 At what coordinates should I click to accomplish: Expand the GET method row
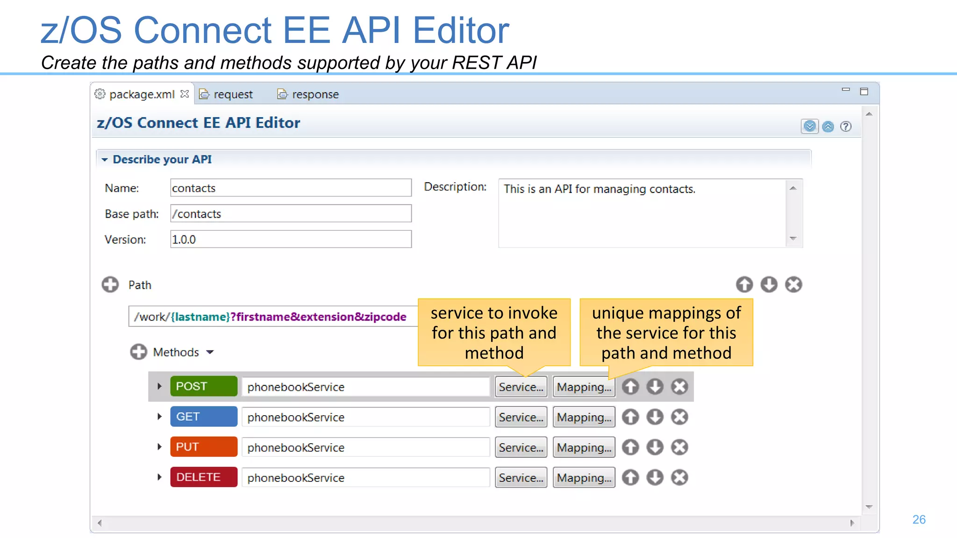click(x=159, y=417)
